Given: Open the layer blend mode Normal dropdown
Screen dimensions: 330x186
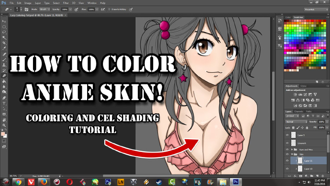Looking at the screenshot, I should pyautogui.click(x=296, y=122).
